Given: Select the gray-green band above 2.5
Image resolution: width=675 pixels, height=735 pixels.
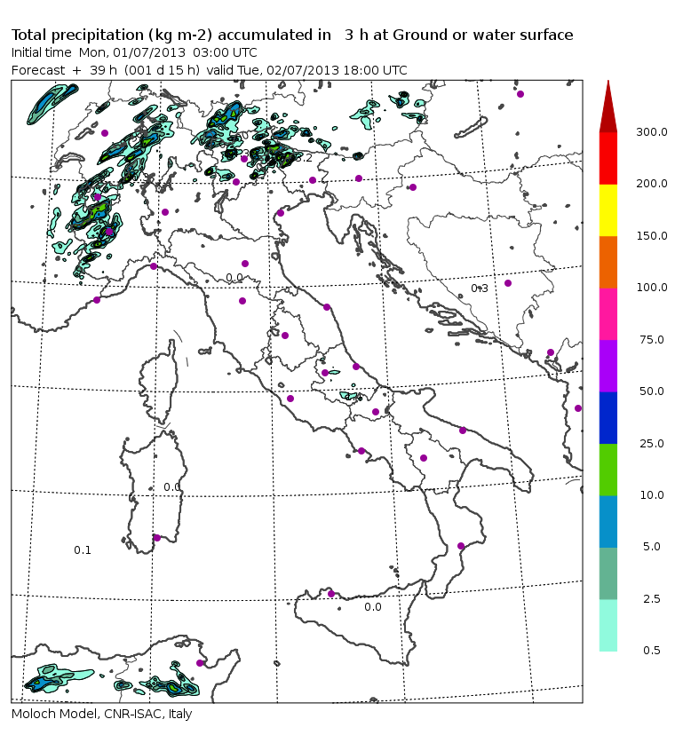Looking at the screenshot, I should pyautogui.click(x=607, y=573).
